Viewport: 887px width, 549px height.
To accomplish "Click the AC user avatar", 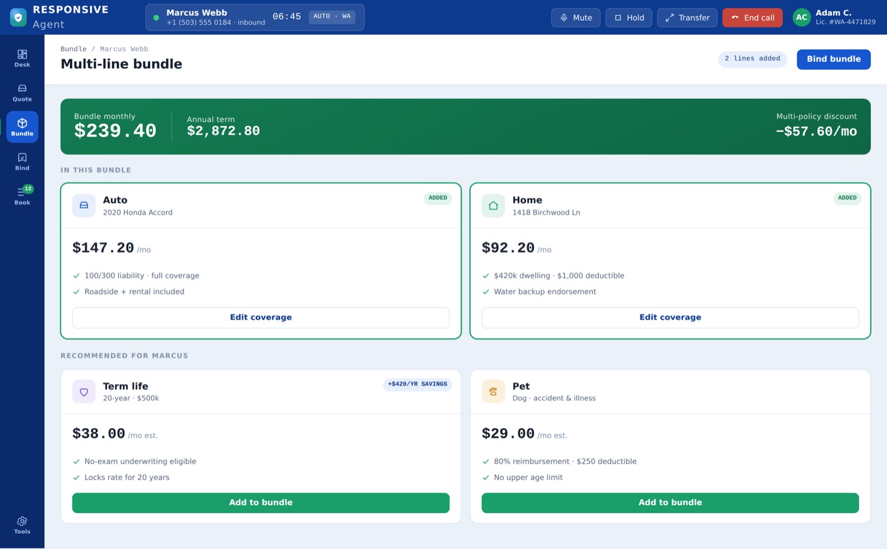I will click(801, 17).
